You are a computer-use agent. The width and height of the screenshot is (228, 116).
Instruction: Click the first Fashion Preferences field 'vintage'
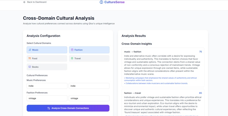[47, 98]
